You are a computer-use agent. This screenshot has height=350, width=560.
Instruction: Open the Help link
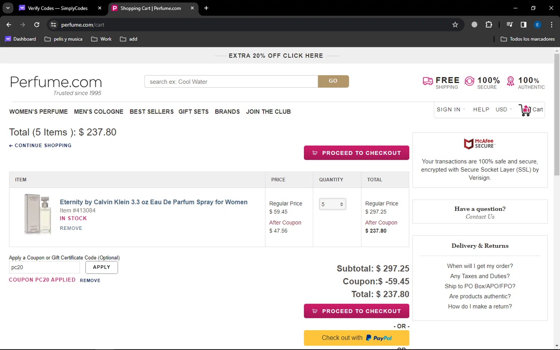[x=481, y=109]
